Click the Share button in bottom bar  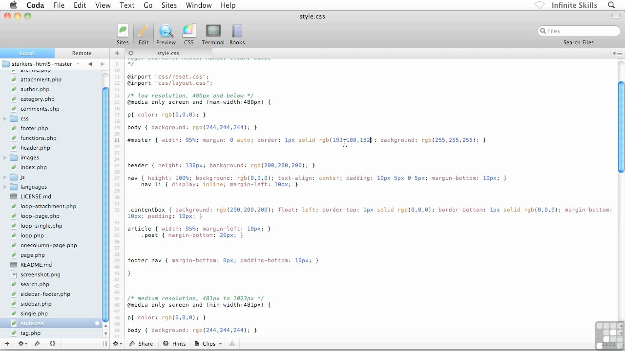(141, 344)
